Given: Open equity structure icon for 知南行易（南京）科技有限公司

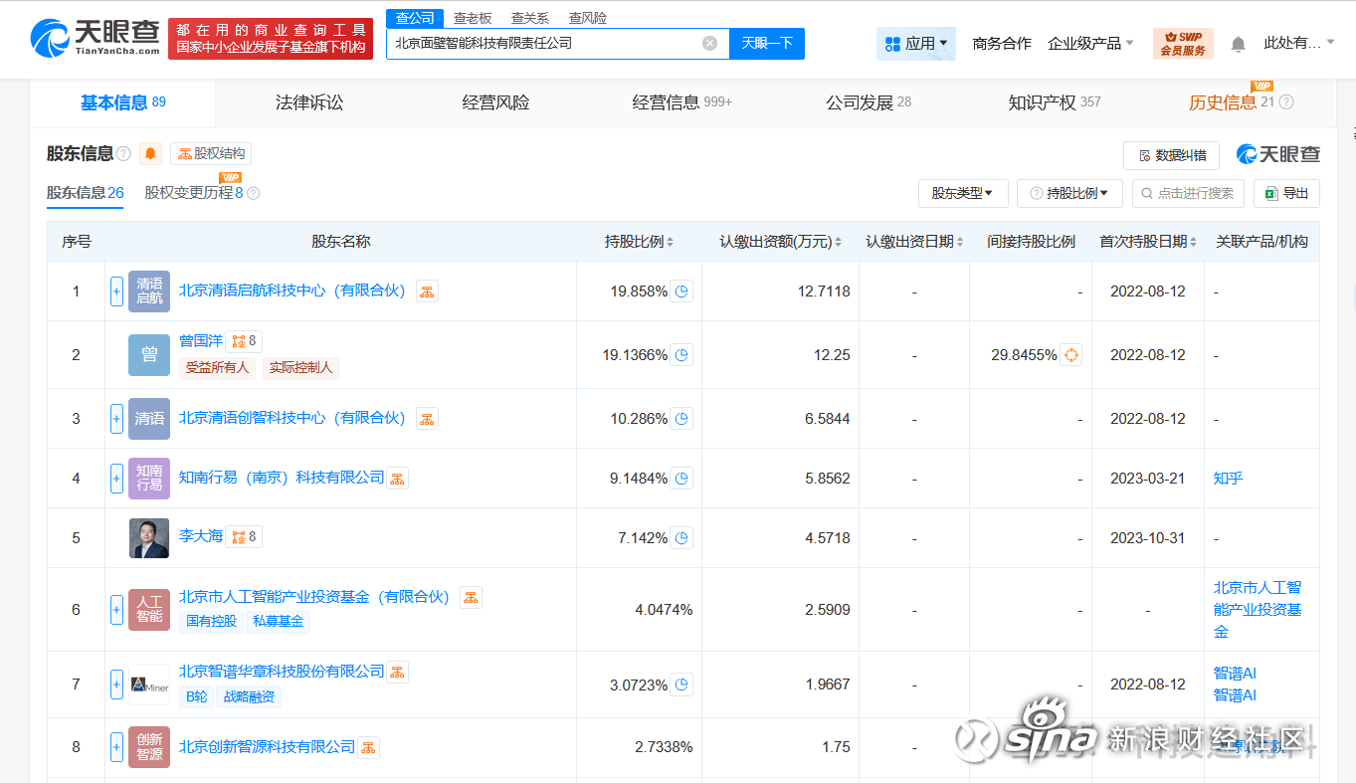Looking at the screenshot, I should [397, 479].
